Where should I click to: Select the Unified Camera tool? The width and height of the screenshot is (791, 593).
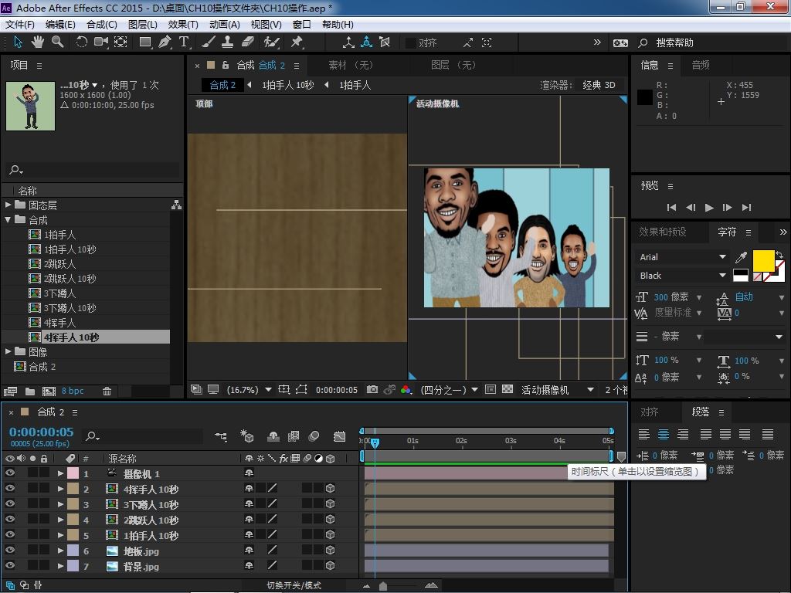(x=101, y=42)
